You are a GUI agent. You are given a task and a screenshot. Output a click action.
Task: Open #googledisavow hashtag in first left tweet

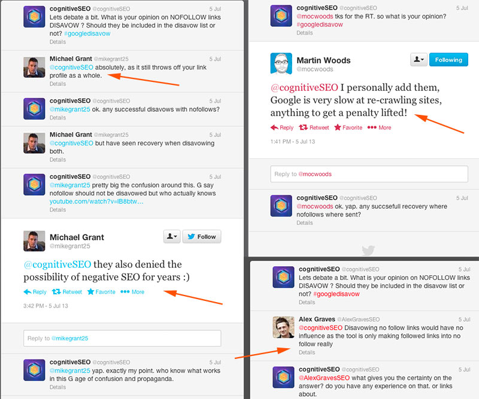(x=87, y=33)
